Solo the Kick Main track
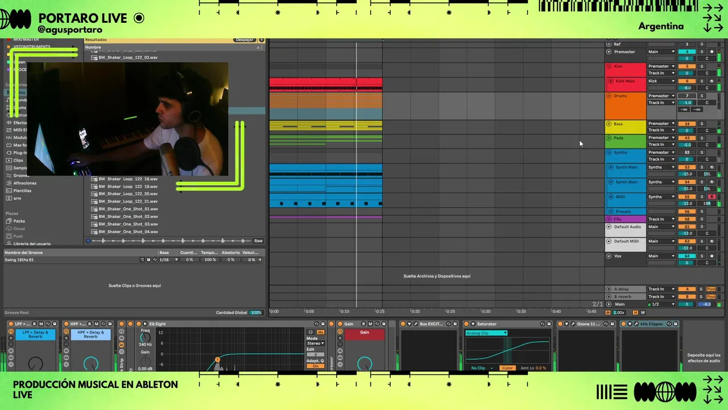The height and width of the screenshot is (410, 728). 701,81
